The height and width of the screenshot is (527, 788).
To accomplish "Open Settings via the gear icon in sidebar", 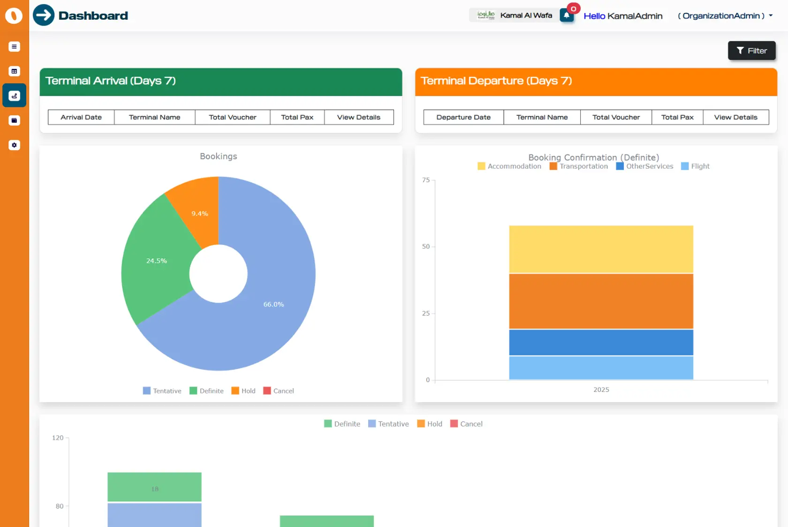I will coord(14,145).
